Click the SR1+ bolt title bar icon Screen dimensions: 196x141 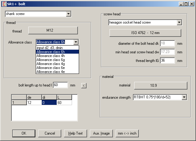(x=4, y=4)
